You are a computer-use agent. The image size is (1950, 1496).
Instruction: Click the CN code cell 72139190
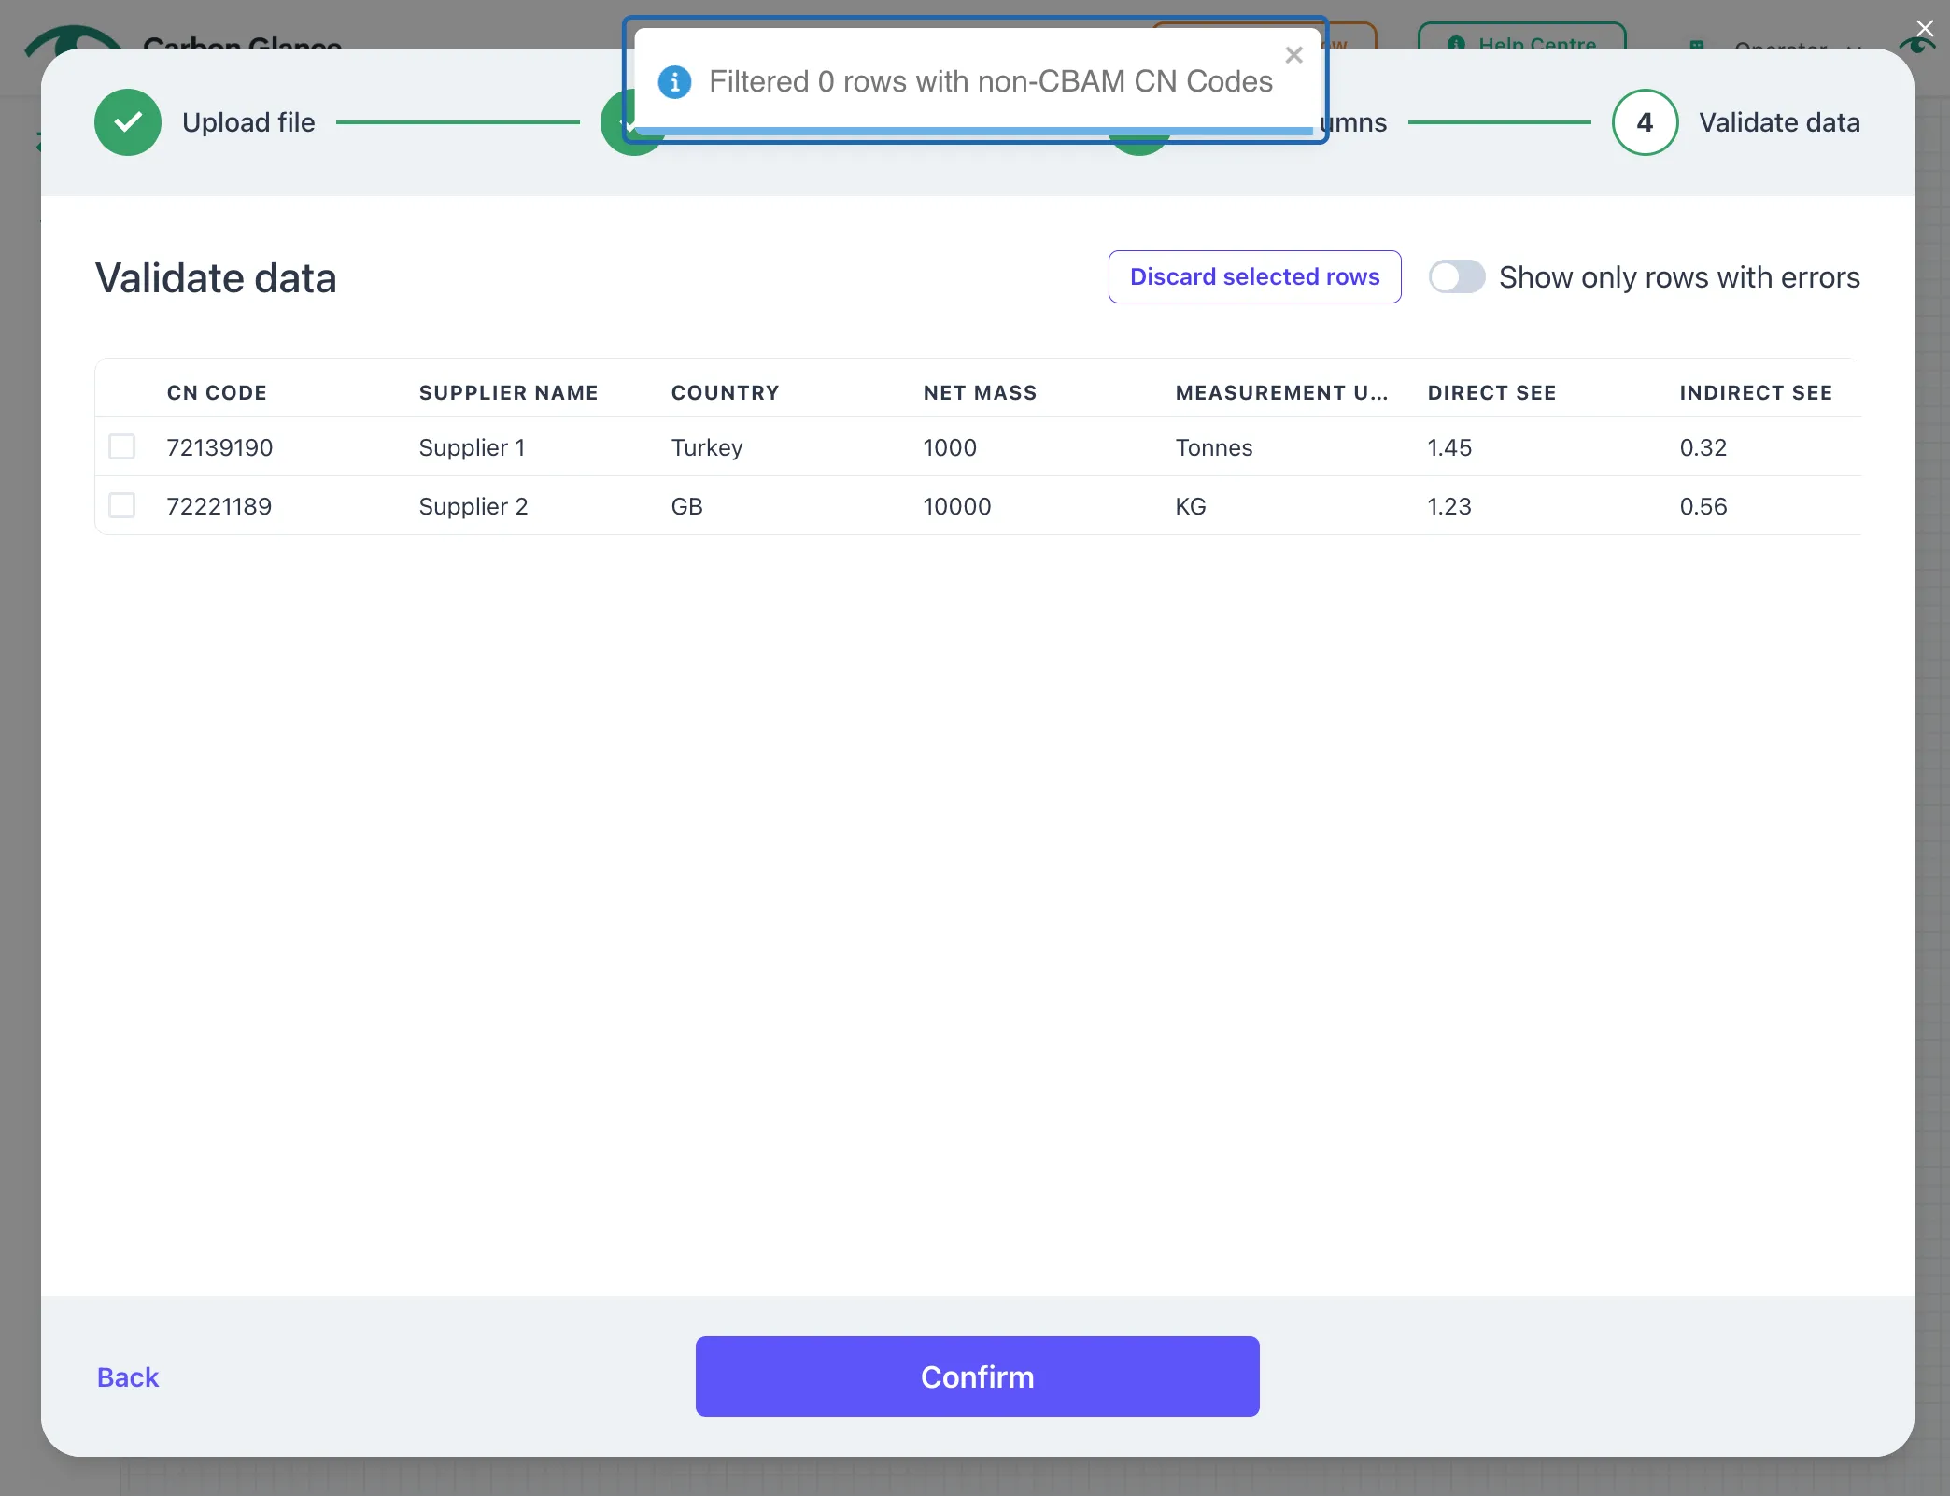tap(219, 447)
